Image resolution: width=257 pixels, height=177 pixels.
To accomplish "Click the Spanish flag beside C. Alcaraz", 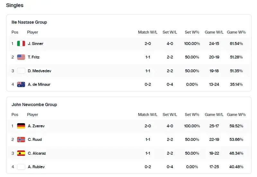I will click(x=21, y=153).
